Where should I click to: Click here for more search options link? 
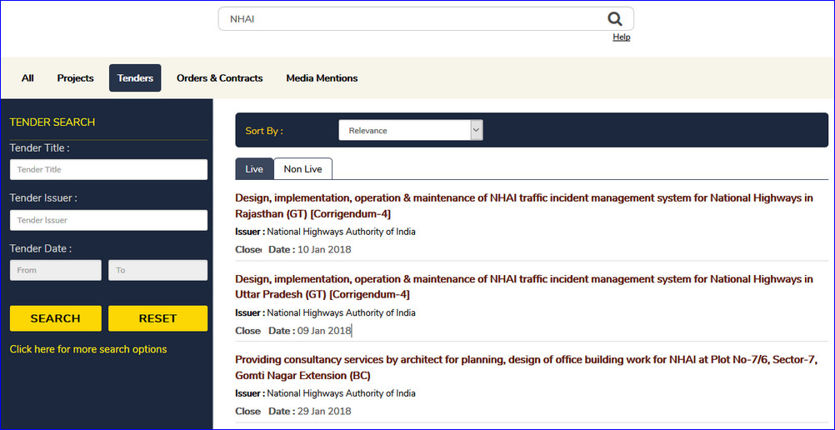pos(88,349)
